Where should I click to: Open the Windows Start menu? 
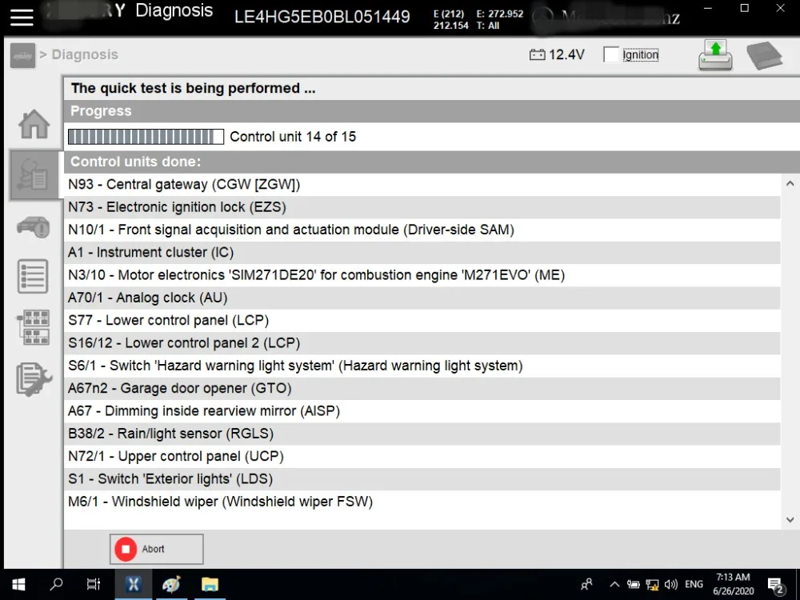point(19,584)
